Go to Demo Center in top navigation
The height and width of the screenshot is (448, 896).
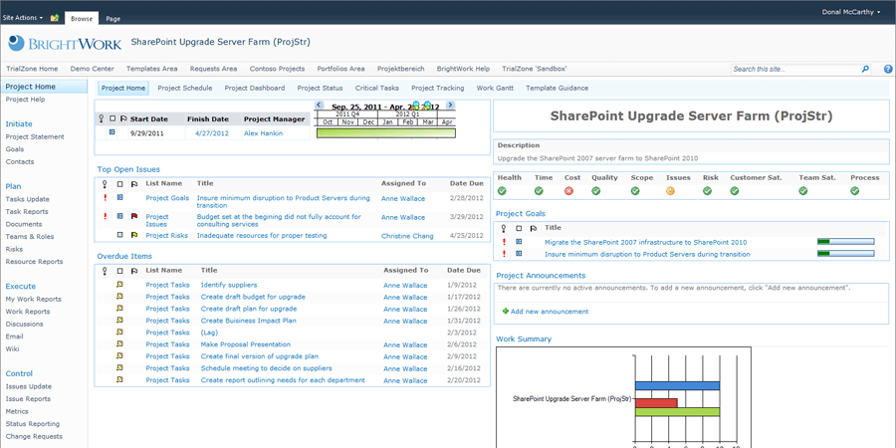(93, 69)
